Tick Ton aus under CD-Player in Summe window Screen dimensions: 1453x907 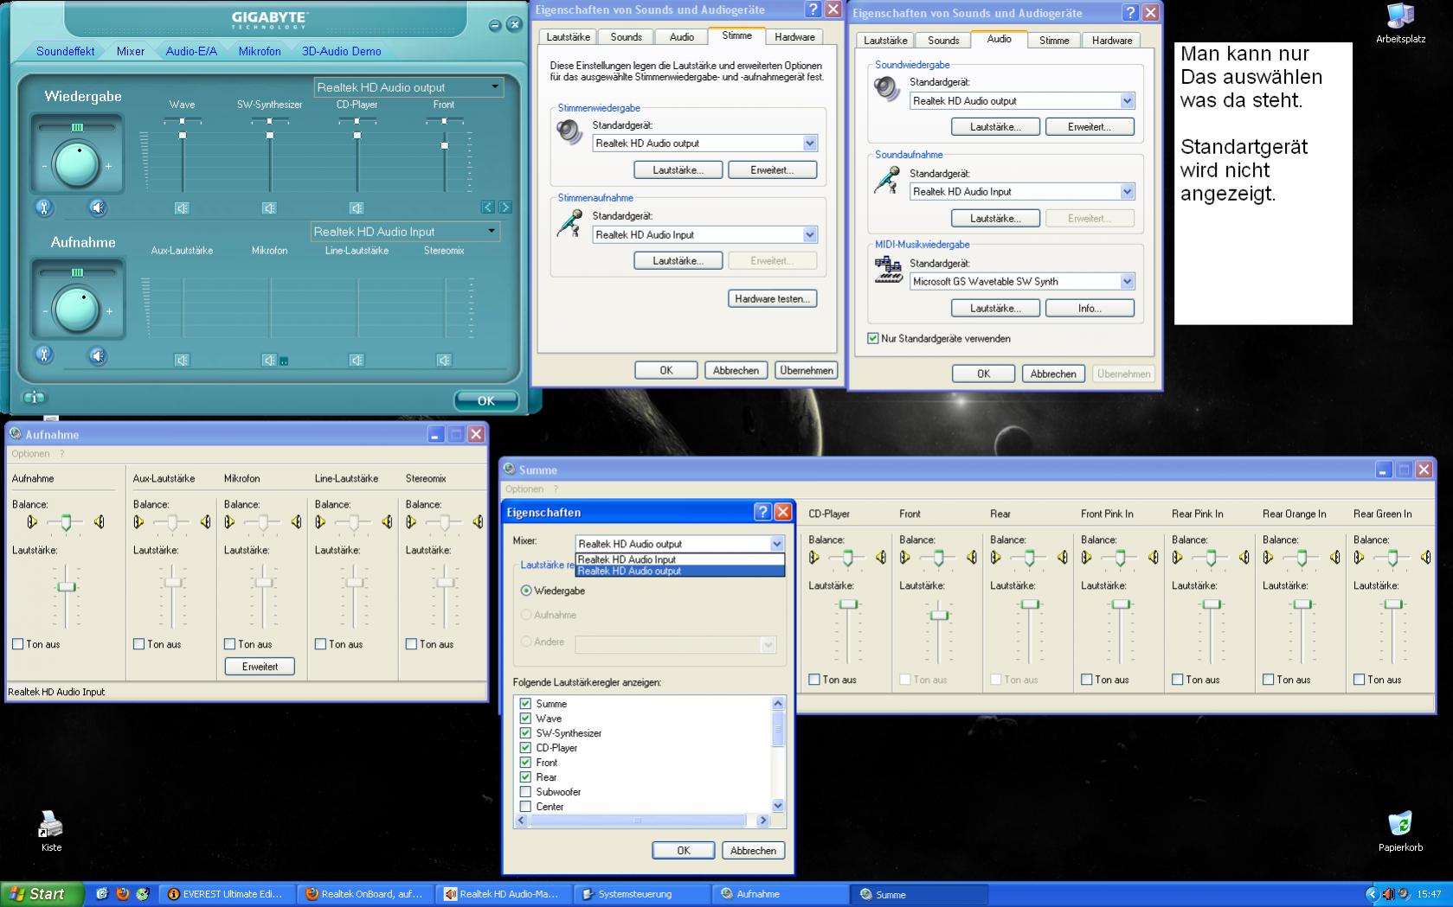click(814, 680)
